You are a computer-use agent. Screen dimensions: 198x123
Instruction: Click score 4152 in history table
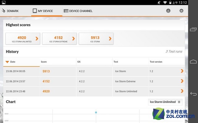click(x=46, y=81)
